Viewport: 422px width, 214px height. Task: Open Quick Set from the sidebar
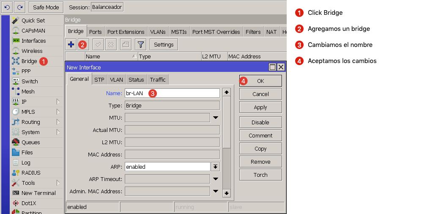33,20
